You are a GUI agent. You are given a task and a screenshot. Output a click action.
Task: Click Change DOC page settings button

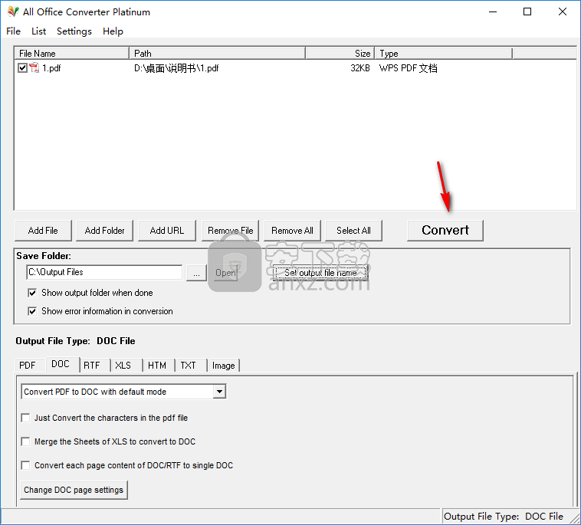(74, 490)
